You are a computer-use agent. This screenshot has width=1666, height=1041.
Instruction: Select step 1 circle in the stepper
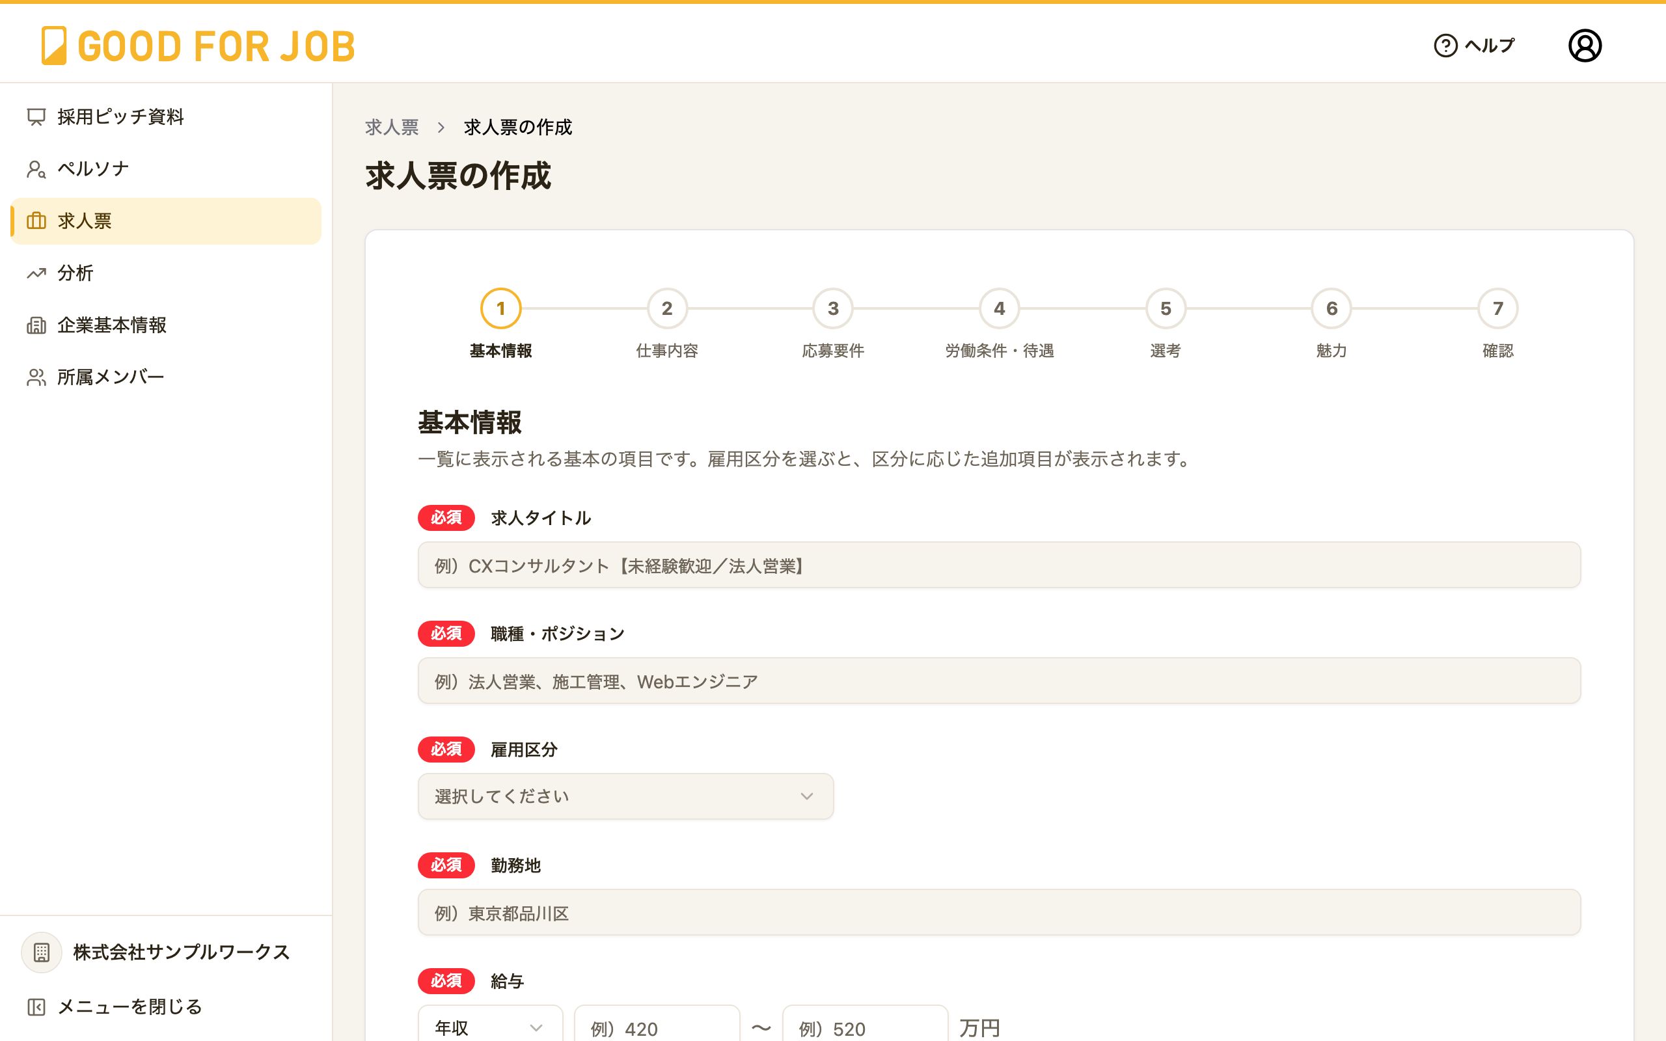(x=500, y=308)
